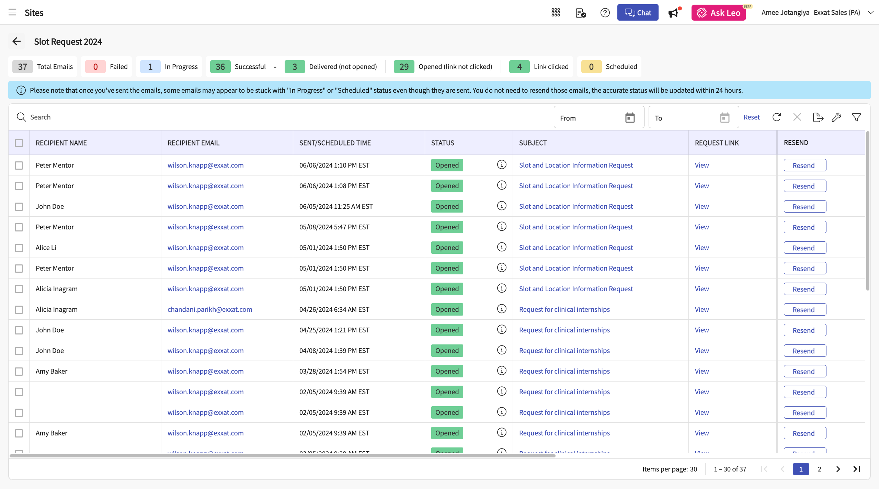This screenshot has height=489, width=879.
Task: Tick checkbox for chandani.parikh@exxat.com row
Action: [19, 309]
